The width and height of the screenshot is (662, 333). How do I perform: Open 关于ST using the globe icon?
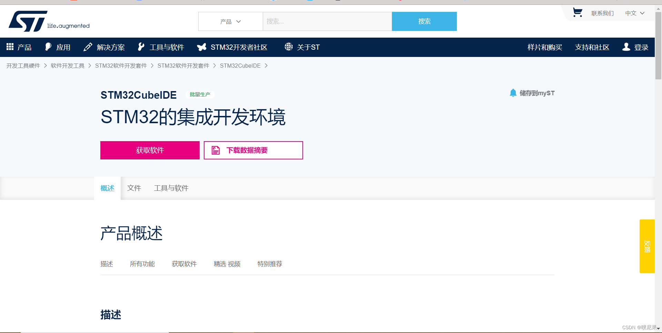pos(289,47)
